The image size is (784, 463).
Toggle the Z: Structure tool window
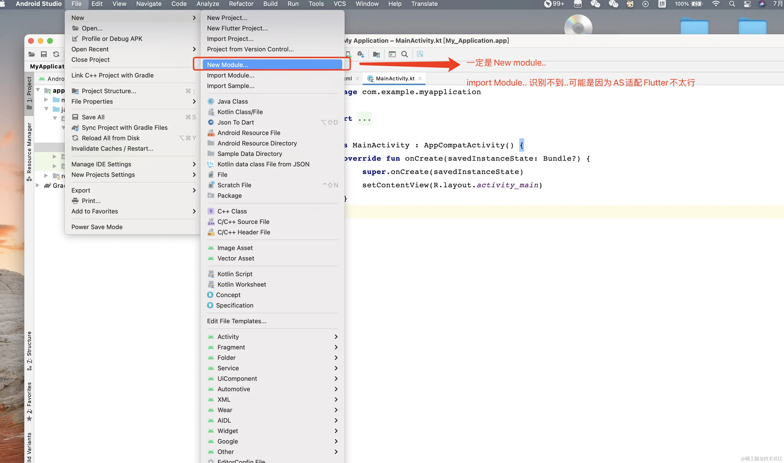click(x=29, y=347)
